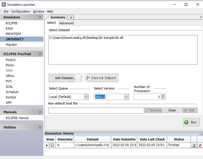Toggle the View checkbox for the ix run
Screen dimensions: 203x159
pyautogui.click(x=52, y=145)
